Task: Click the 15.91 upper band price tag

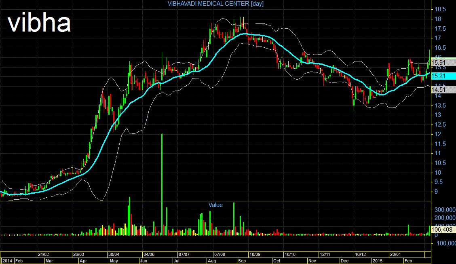Action: 443,63
